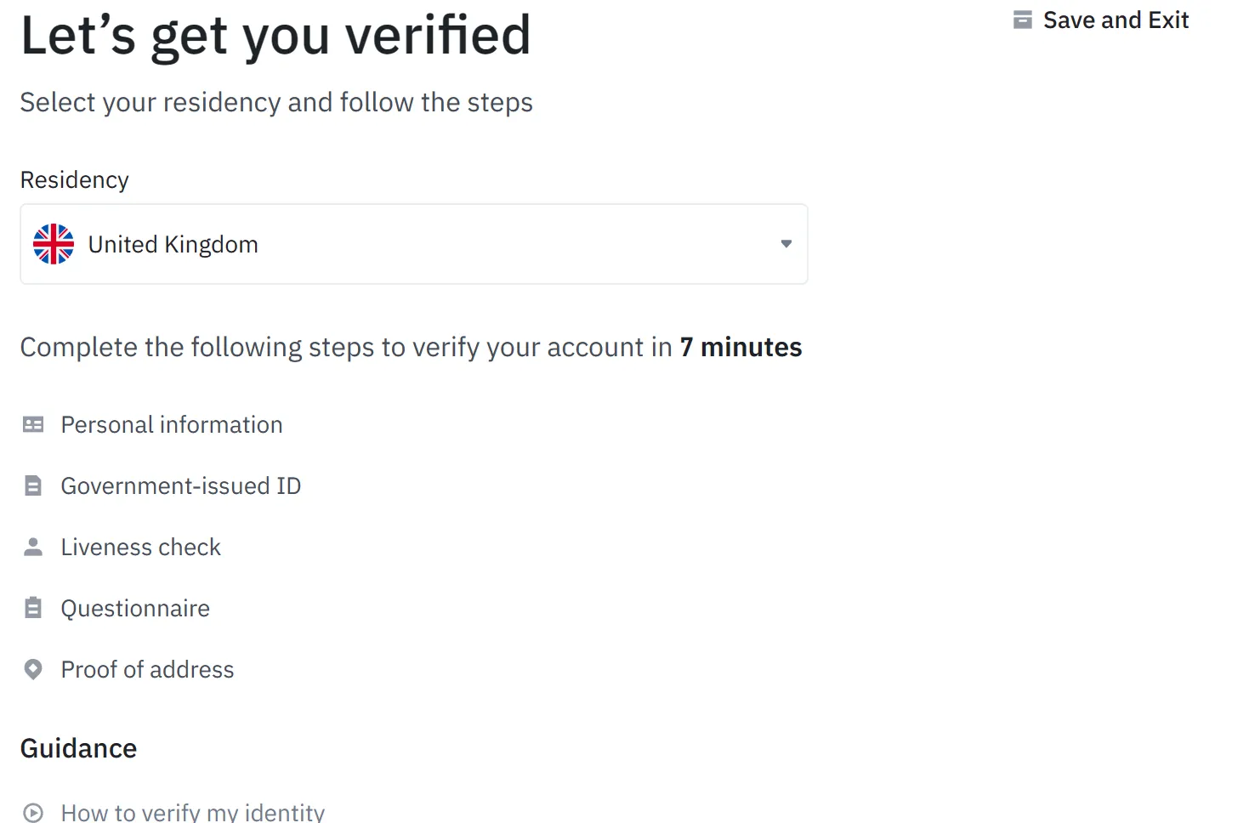
Task: Click the Questionnaire clipboard icon
Action: coord(33,608)
